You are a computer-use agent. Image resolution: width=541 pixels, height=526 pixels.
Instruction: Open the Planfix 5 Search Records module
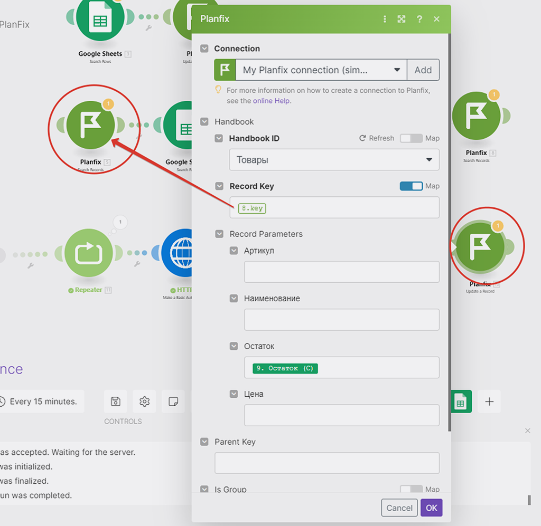click(91, 125)
